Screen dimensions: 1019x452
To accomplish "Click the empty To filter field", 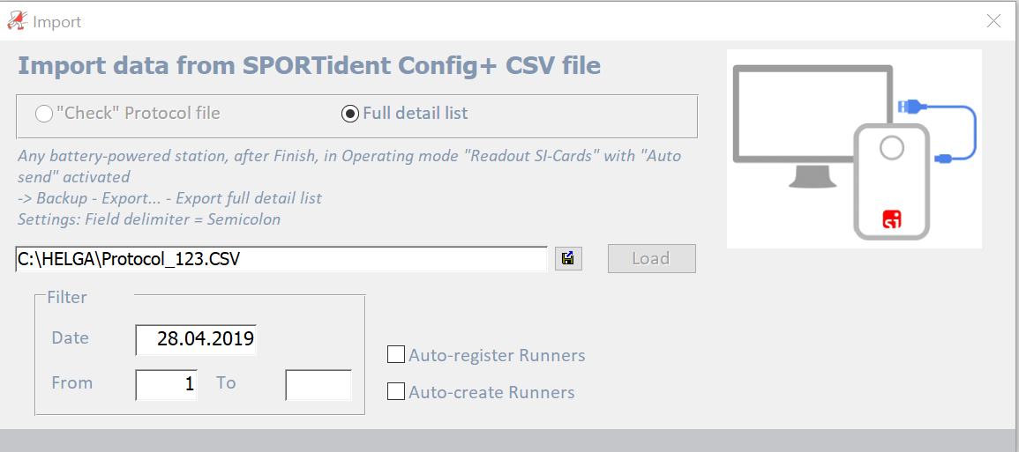I will click(318, 385).
